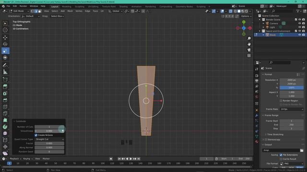This screenshot has width=307, height=172.
Task: Toggle Light viewport visibility eye
Action: (299, 27)
